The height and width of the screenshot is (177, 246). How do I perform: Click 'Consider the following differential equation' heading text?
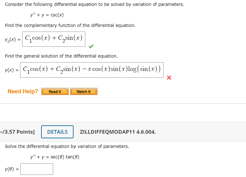click(95, 4)
